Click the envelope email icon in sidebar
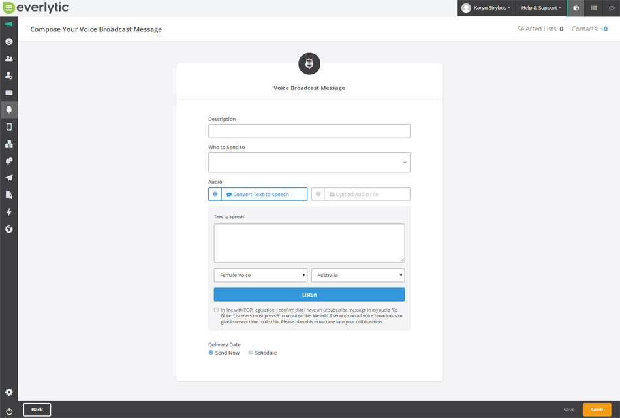Screen dimensions: 620x418 pos(8,93)
